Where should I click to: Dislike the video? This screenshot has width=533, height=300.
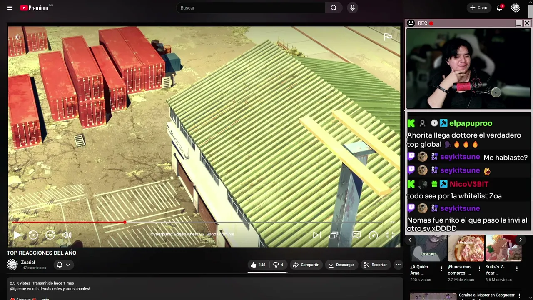pos(278,265)
